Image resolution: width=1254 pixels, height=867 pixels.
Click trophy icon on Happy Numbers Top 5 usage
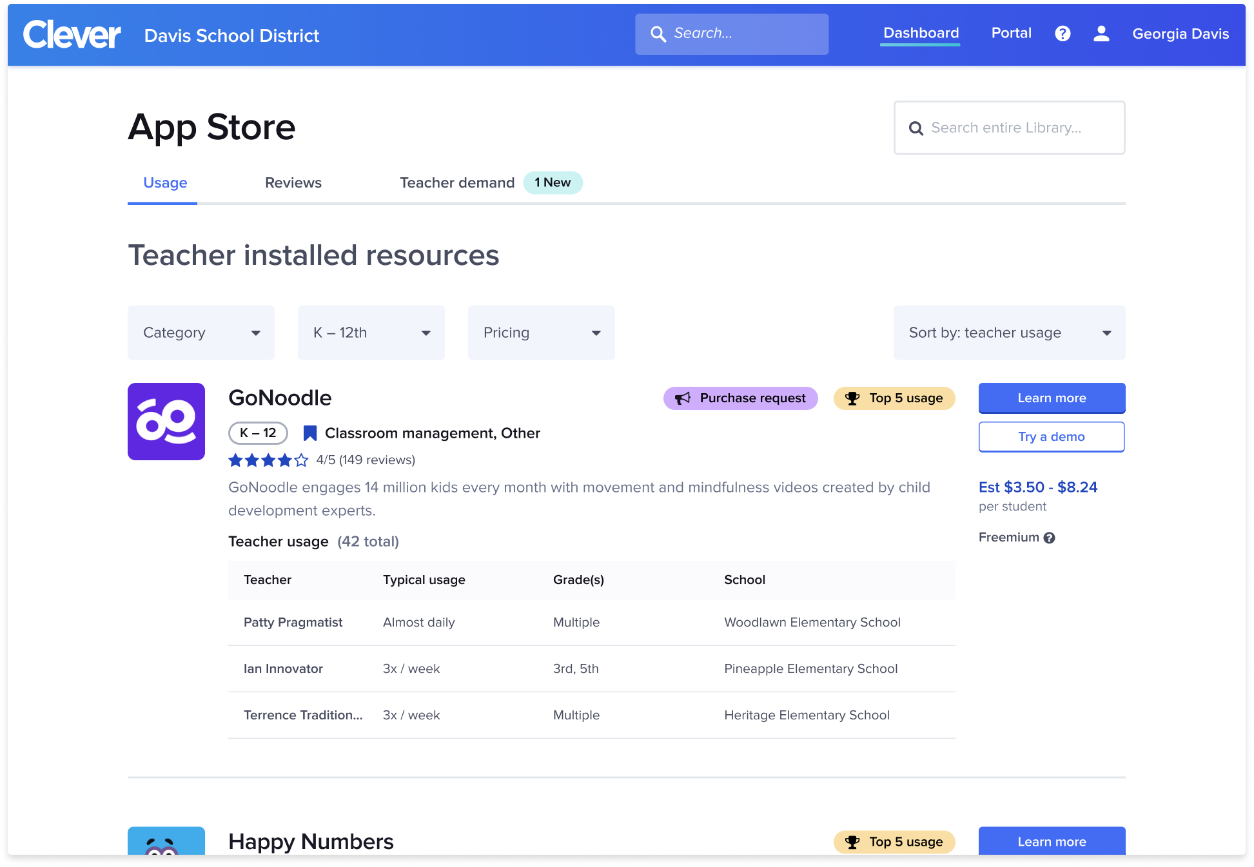tap(852, 842)
